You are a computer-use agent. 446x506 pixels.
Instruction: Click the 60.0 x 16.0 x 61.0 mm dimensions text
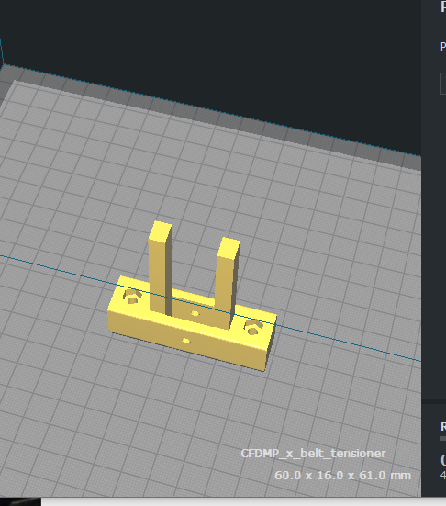click(x=343, y=476)
